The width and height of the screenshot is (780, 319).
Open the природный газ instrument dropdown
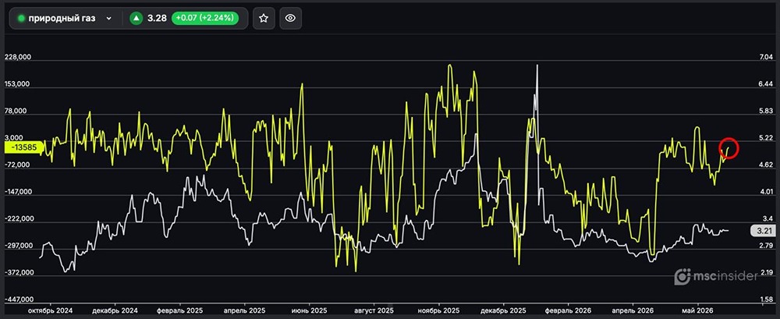[65, 19]
